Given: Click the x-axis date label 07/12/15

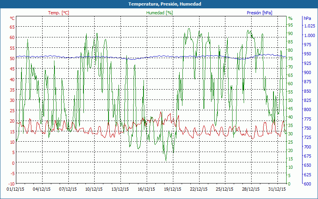Looking at the screenshot, I should point(68,189).
